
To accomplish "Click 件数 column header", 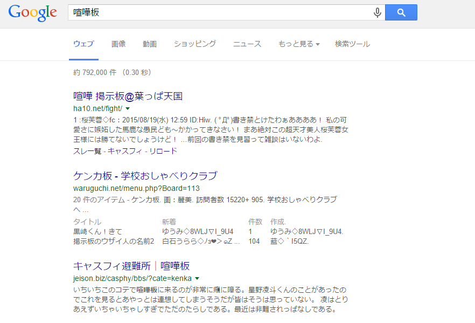I will 255,222.
